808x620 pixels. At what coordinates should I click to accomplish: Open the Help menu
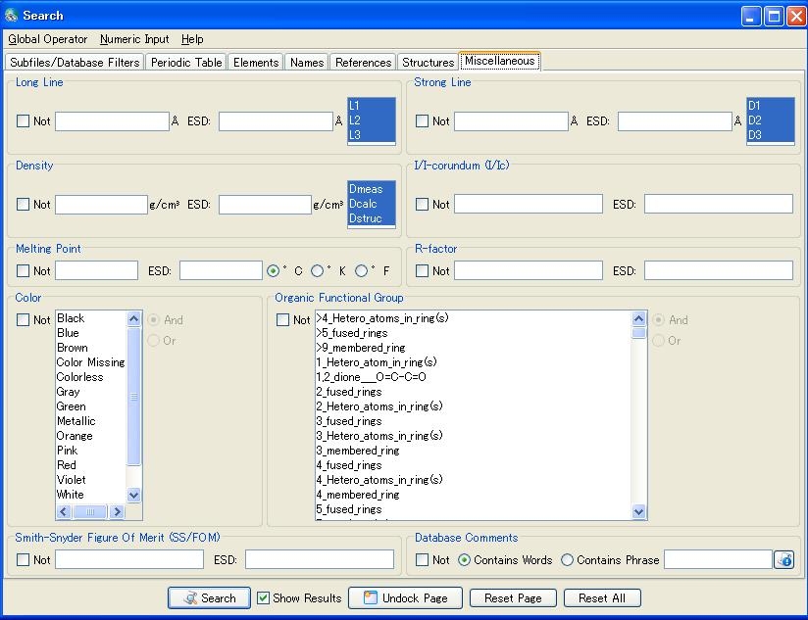pyautogui.click(x=192, y=39)
